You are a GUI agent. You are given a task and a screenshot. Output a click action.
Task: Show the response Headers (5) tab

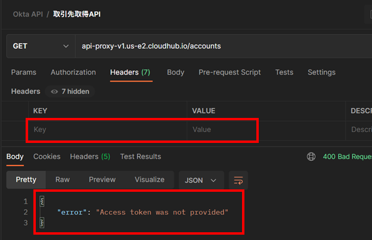tap(89, 157)
